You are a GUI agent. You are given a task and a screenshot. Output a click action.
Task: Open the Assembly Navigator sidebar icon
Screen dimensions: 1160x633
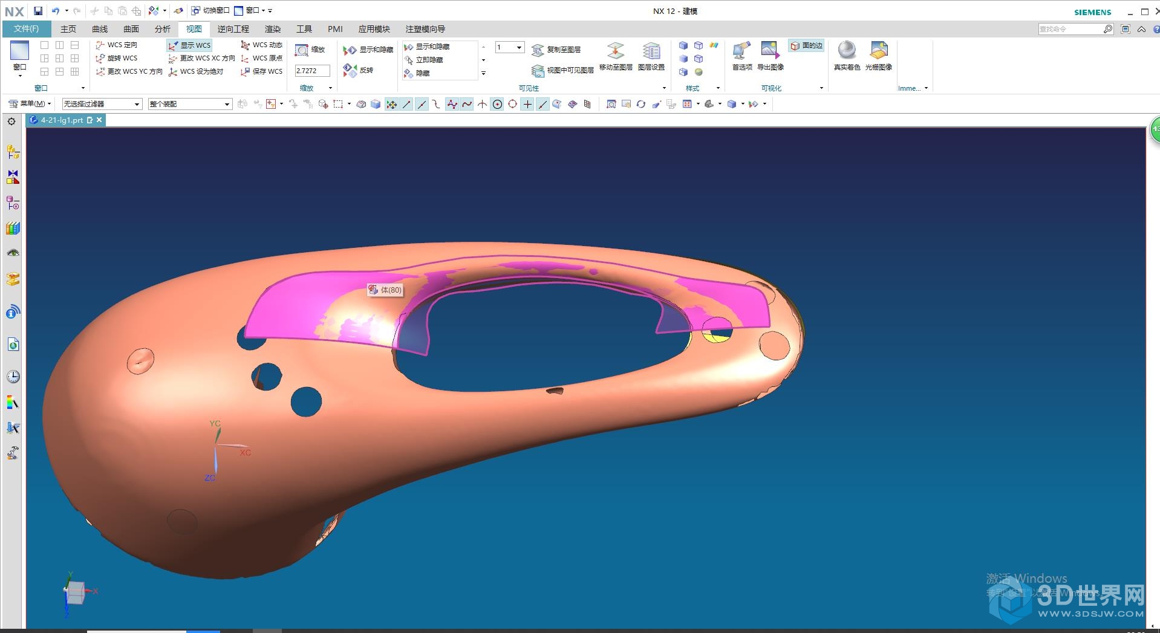13,152
